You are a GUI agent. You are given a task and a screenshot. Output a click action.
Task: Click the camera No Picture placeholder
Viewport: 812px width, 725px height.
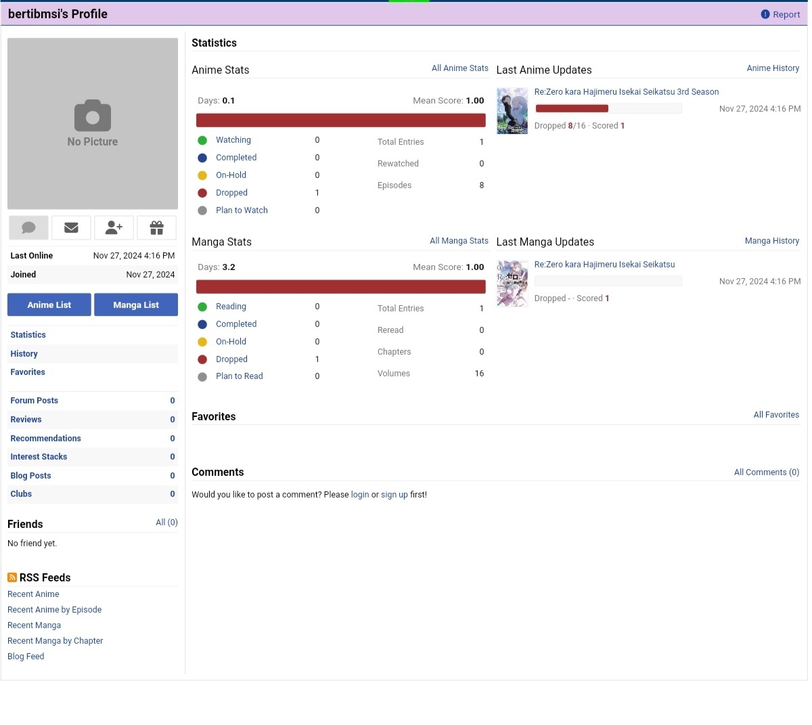click(93, 123)
